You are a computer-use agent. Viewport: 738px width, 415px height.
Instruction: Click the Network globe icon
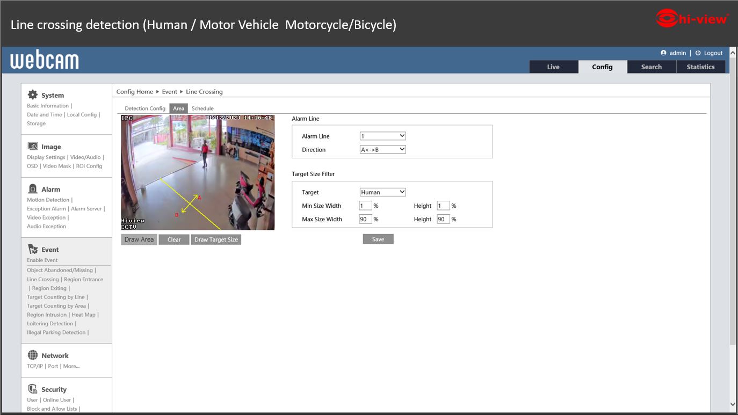click(33, 355)
